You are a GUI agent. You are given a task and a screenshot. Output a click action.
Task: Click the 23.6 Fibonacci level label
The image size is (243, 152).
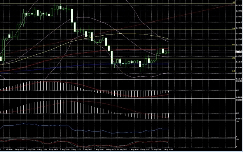(x=233, y=28)
